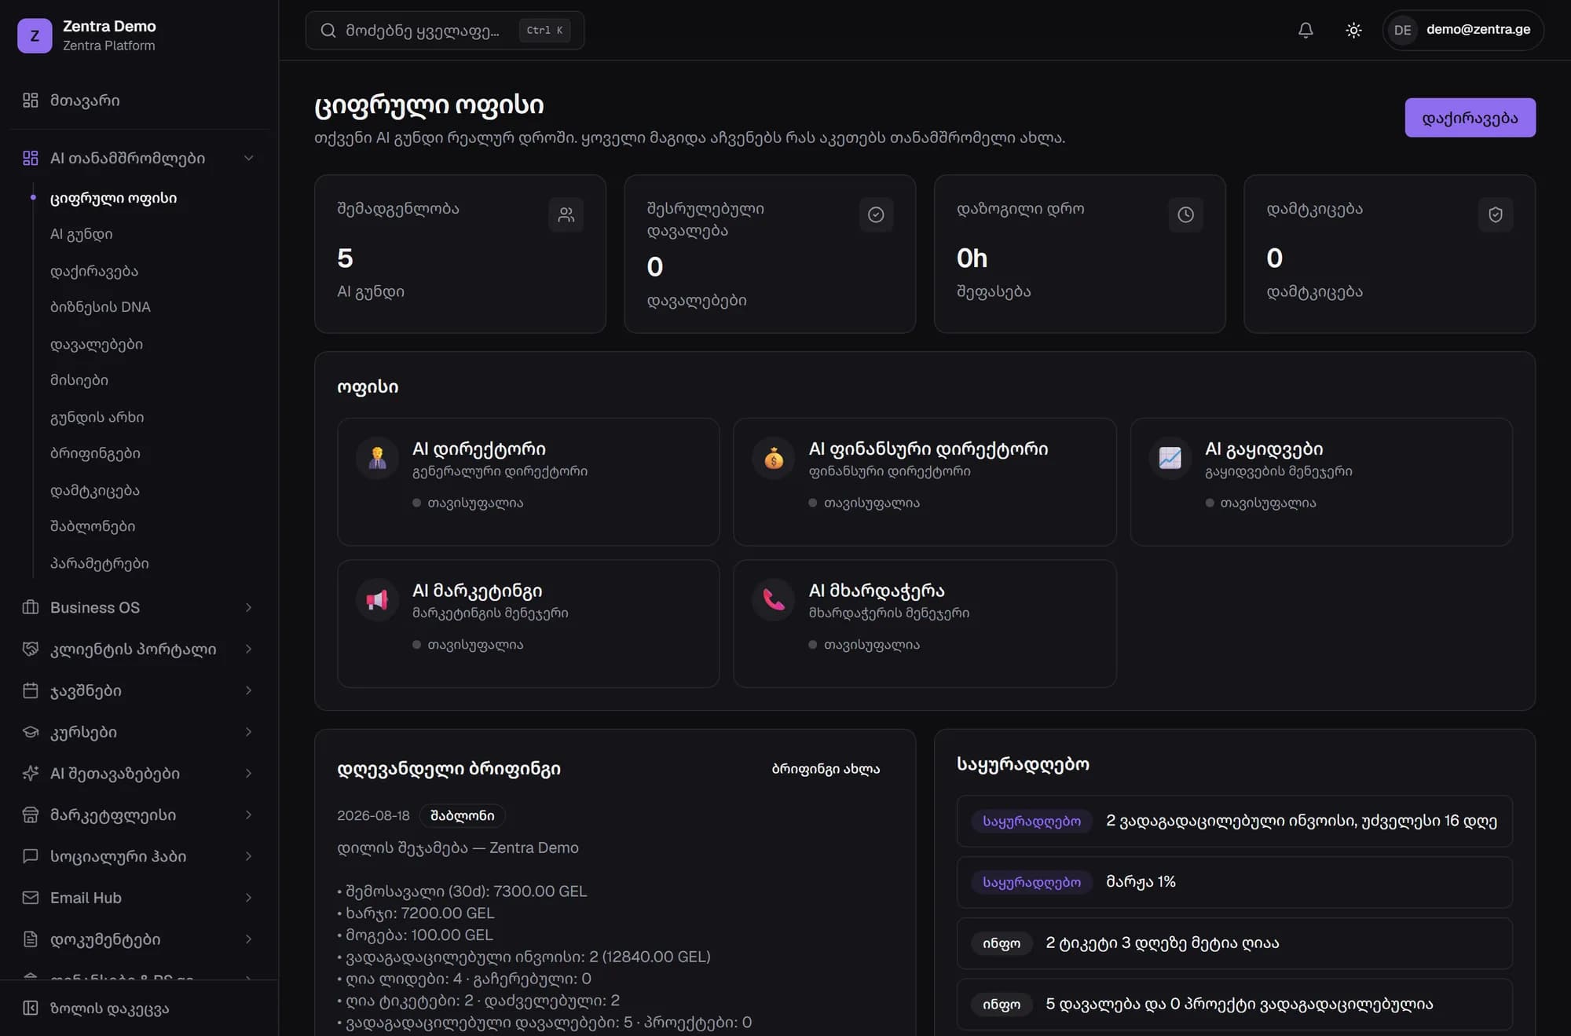This screenshot has width=1571, height=1036.
Task: Click the შესრულებული დავალება check icon
Action: pos(876,214)
